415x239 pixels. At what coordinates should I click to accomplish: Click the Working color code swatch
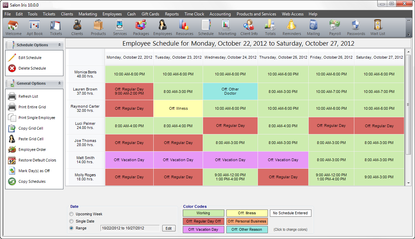203,213
